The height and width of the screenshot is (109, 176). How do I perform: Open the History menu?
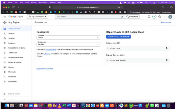pyautogui.click(x=34, y=2)
